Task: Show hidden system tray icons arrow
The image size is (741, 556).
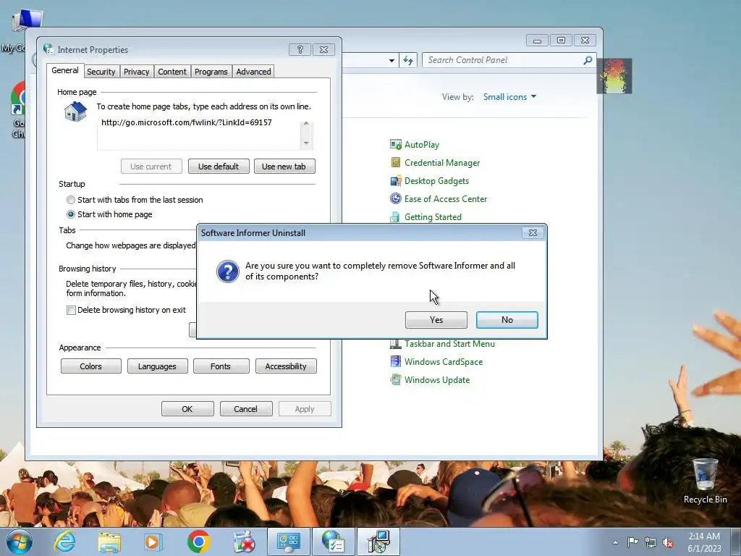Action: coord(615,543)
